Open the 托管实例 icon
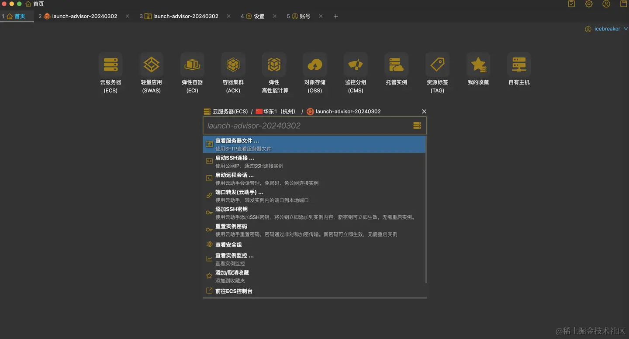This screenshot has width=629, height=339. [397, 64]
